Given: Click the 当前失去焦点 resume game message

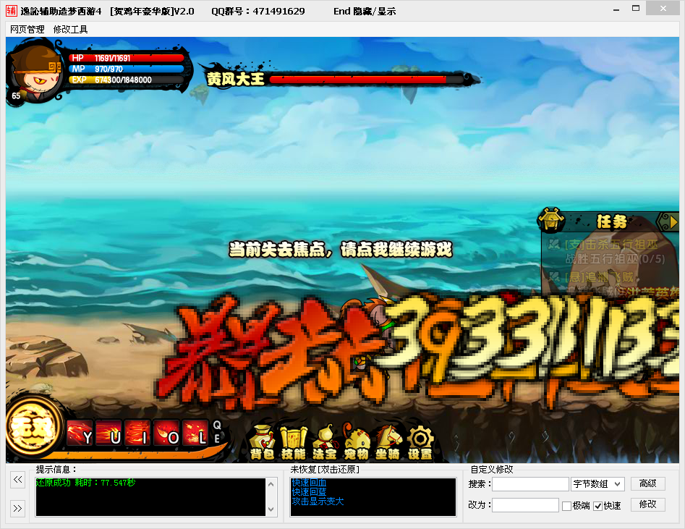Looking at the screenshot, I should tap(341, 250).
